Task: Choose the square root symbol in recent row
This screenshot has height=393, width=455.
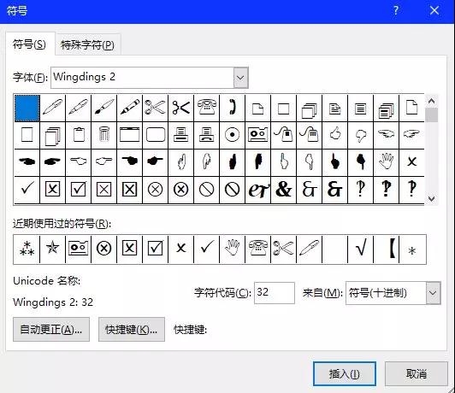Action: coord(360,249)
